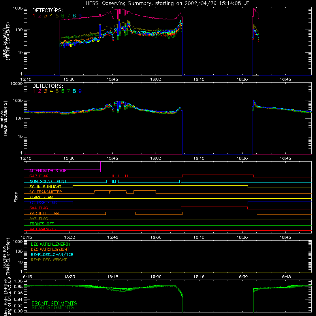Click 15:30 time label under the decimation plot
The image size is (316, 316).
70,277
